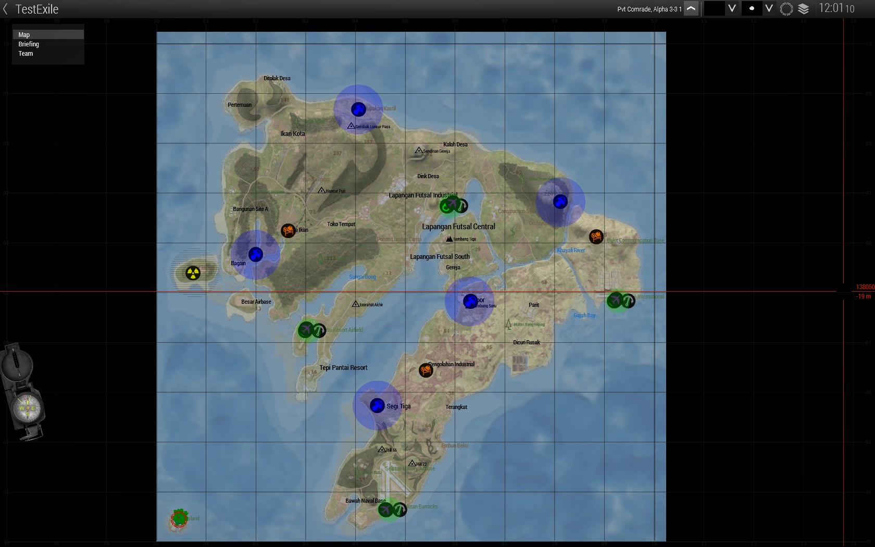The width and height of the screenshot is (875, 547).
Task: Click the circle icon in the top bar
Action: pyautogui.click(x=786, y=9)
